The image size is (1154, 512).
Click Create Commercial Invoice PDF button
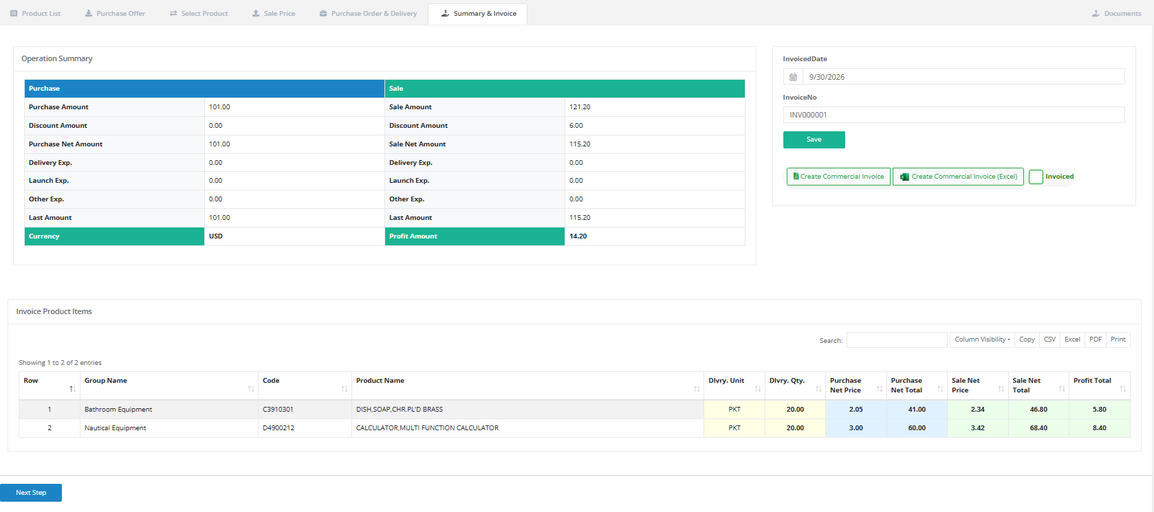(x=838, y=177)
